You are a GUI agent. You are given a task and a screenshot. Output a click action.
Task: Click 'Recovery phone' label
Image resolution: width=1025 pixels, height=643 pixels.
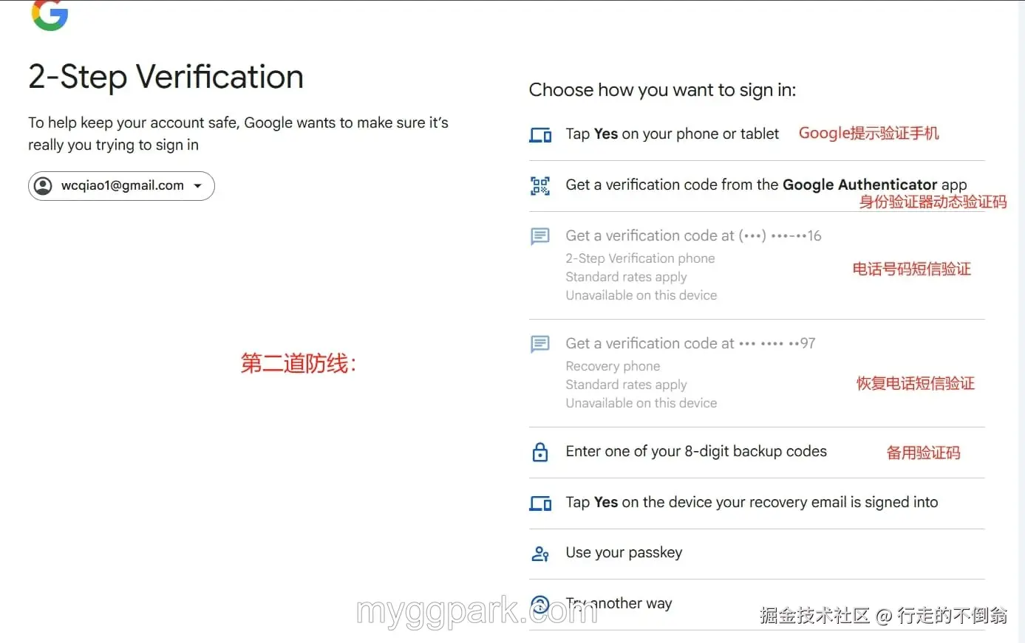(613, 366)
